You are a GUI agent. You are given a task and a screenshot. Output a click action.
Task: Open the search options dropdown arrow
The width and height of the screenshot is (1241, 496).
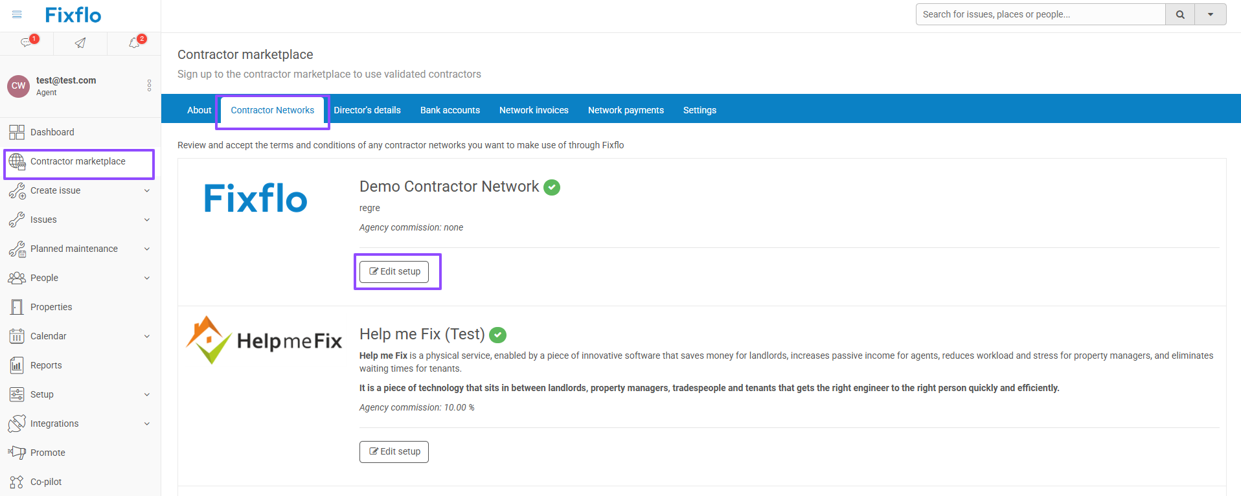tap(1211, 14)
